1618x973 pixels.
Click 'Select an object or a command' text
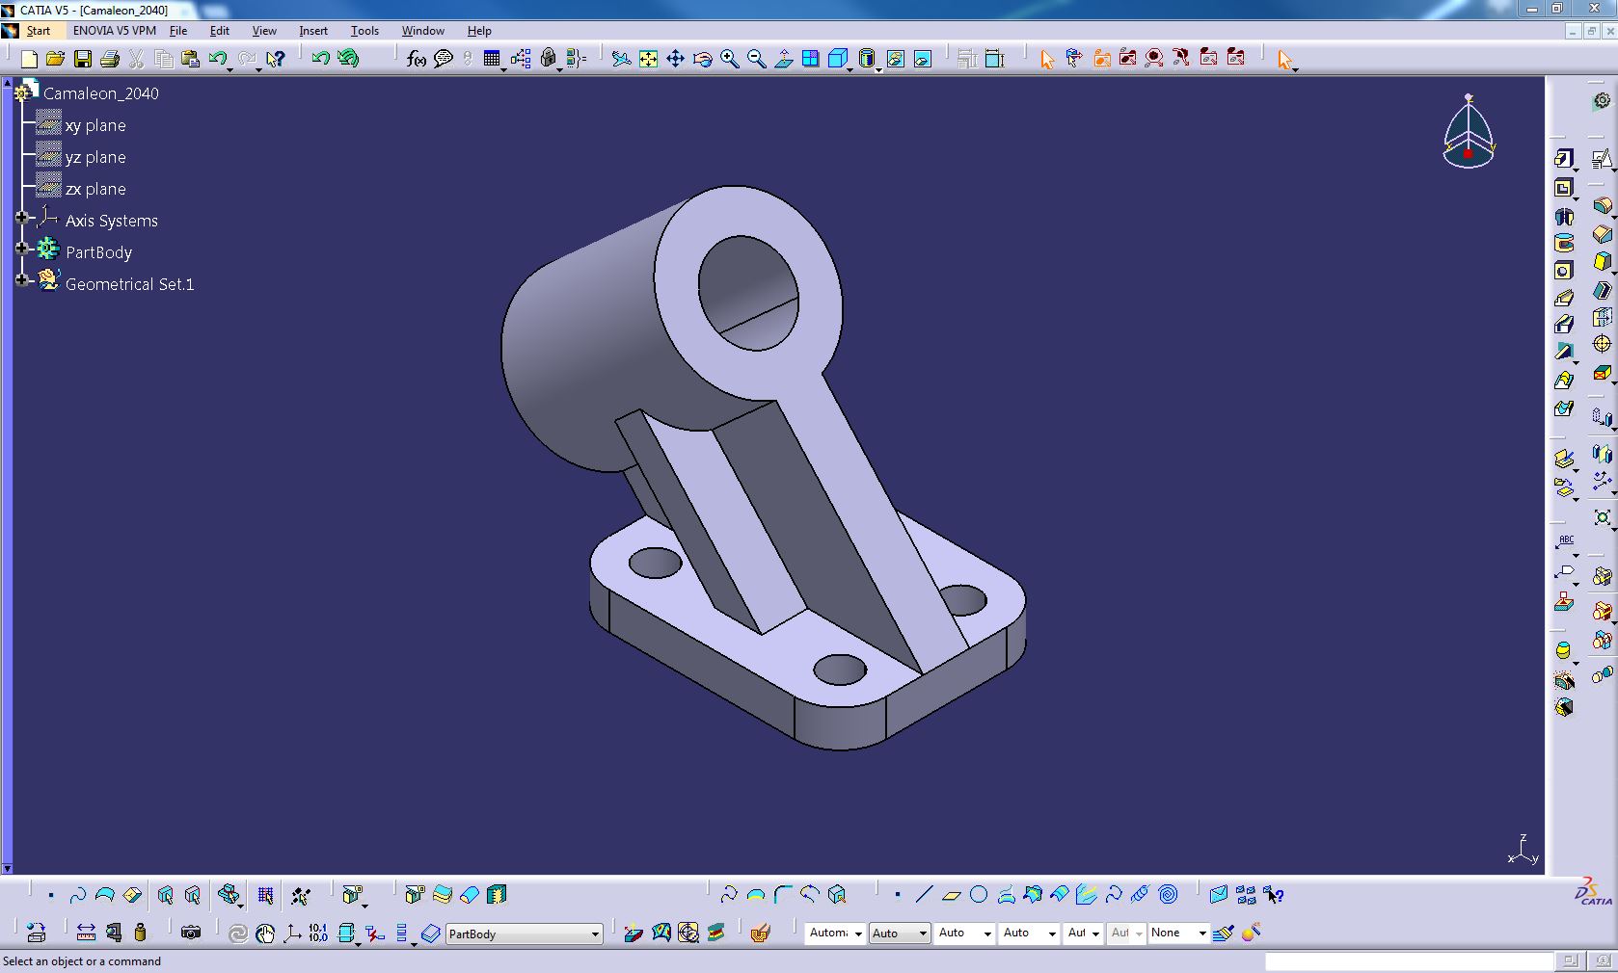tap(82, 961)
